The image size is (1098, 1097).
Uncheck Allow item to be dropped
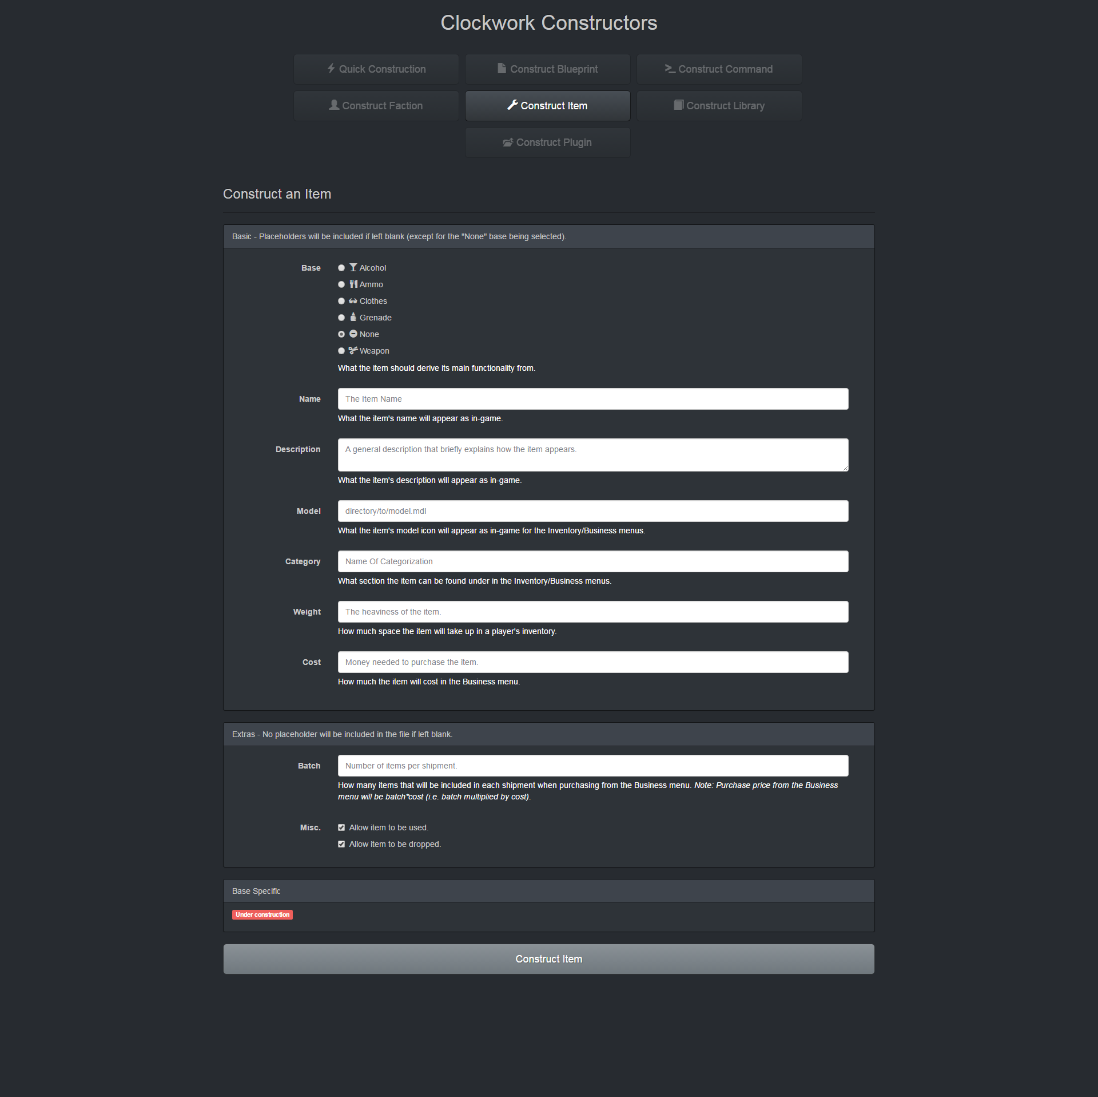point(341,844)
